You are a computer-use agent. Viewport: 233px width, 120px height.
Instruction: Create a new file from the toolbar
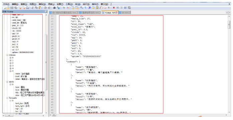click(x=4, y=8)
